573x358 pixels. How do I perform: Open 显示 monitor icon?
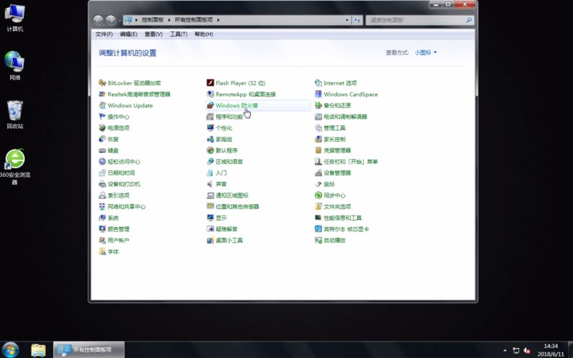click(210, 218)
